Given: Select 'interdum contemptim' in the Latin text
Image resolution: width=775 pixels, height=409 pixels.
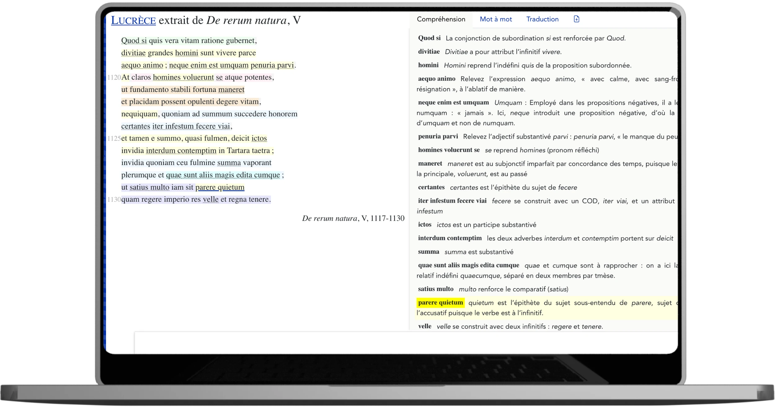Looking at the screenshot, I should (181, 150).
